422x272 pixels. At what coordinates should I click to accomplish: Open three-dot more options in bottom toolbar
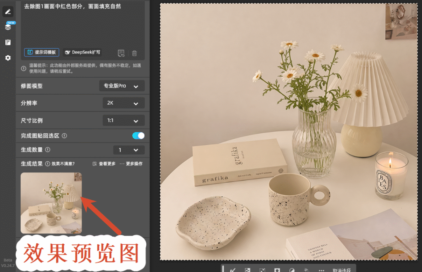click(x=321, y=270)
